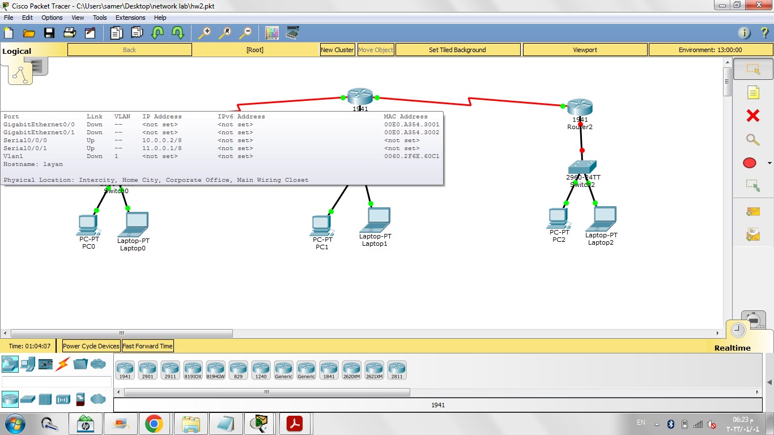The image size is (774, 435).
Task: Open the Tools menu
Action: tap(100, 18)
